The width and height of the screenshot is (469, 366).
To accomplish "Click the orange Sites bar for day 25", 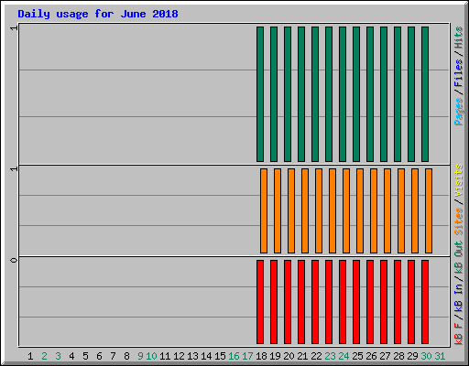I will click(360, 210).
